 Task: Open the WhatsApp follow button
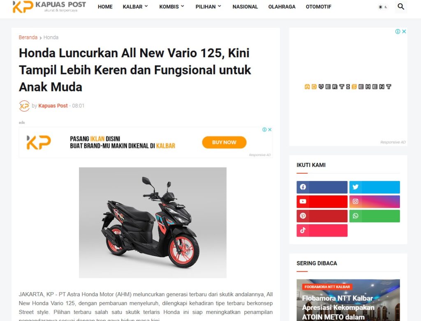(375, 216)
